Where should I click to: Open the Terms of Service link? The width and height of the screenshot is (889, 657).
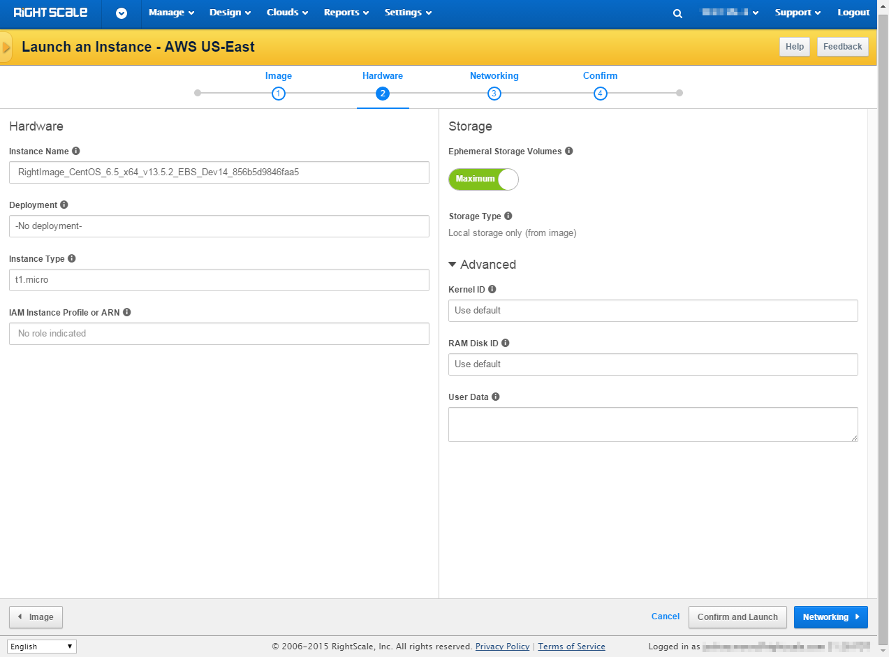[x=572, y=647]
